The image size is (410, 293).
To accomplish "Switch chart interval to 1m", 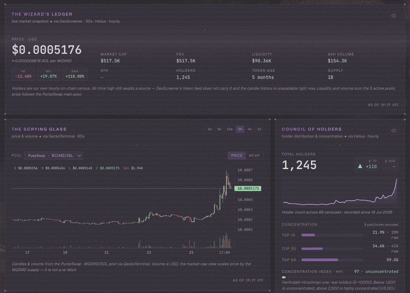I will pyautogui.click(x=210, y=129).
